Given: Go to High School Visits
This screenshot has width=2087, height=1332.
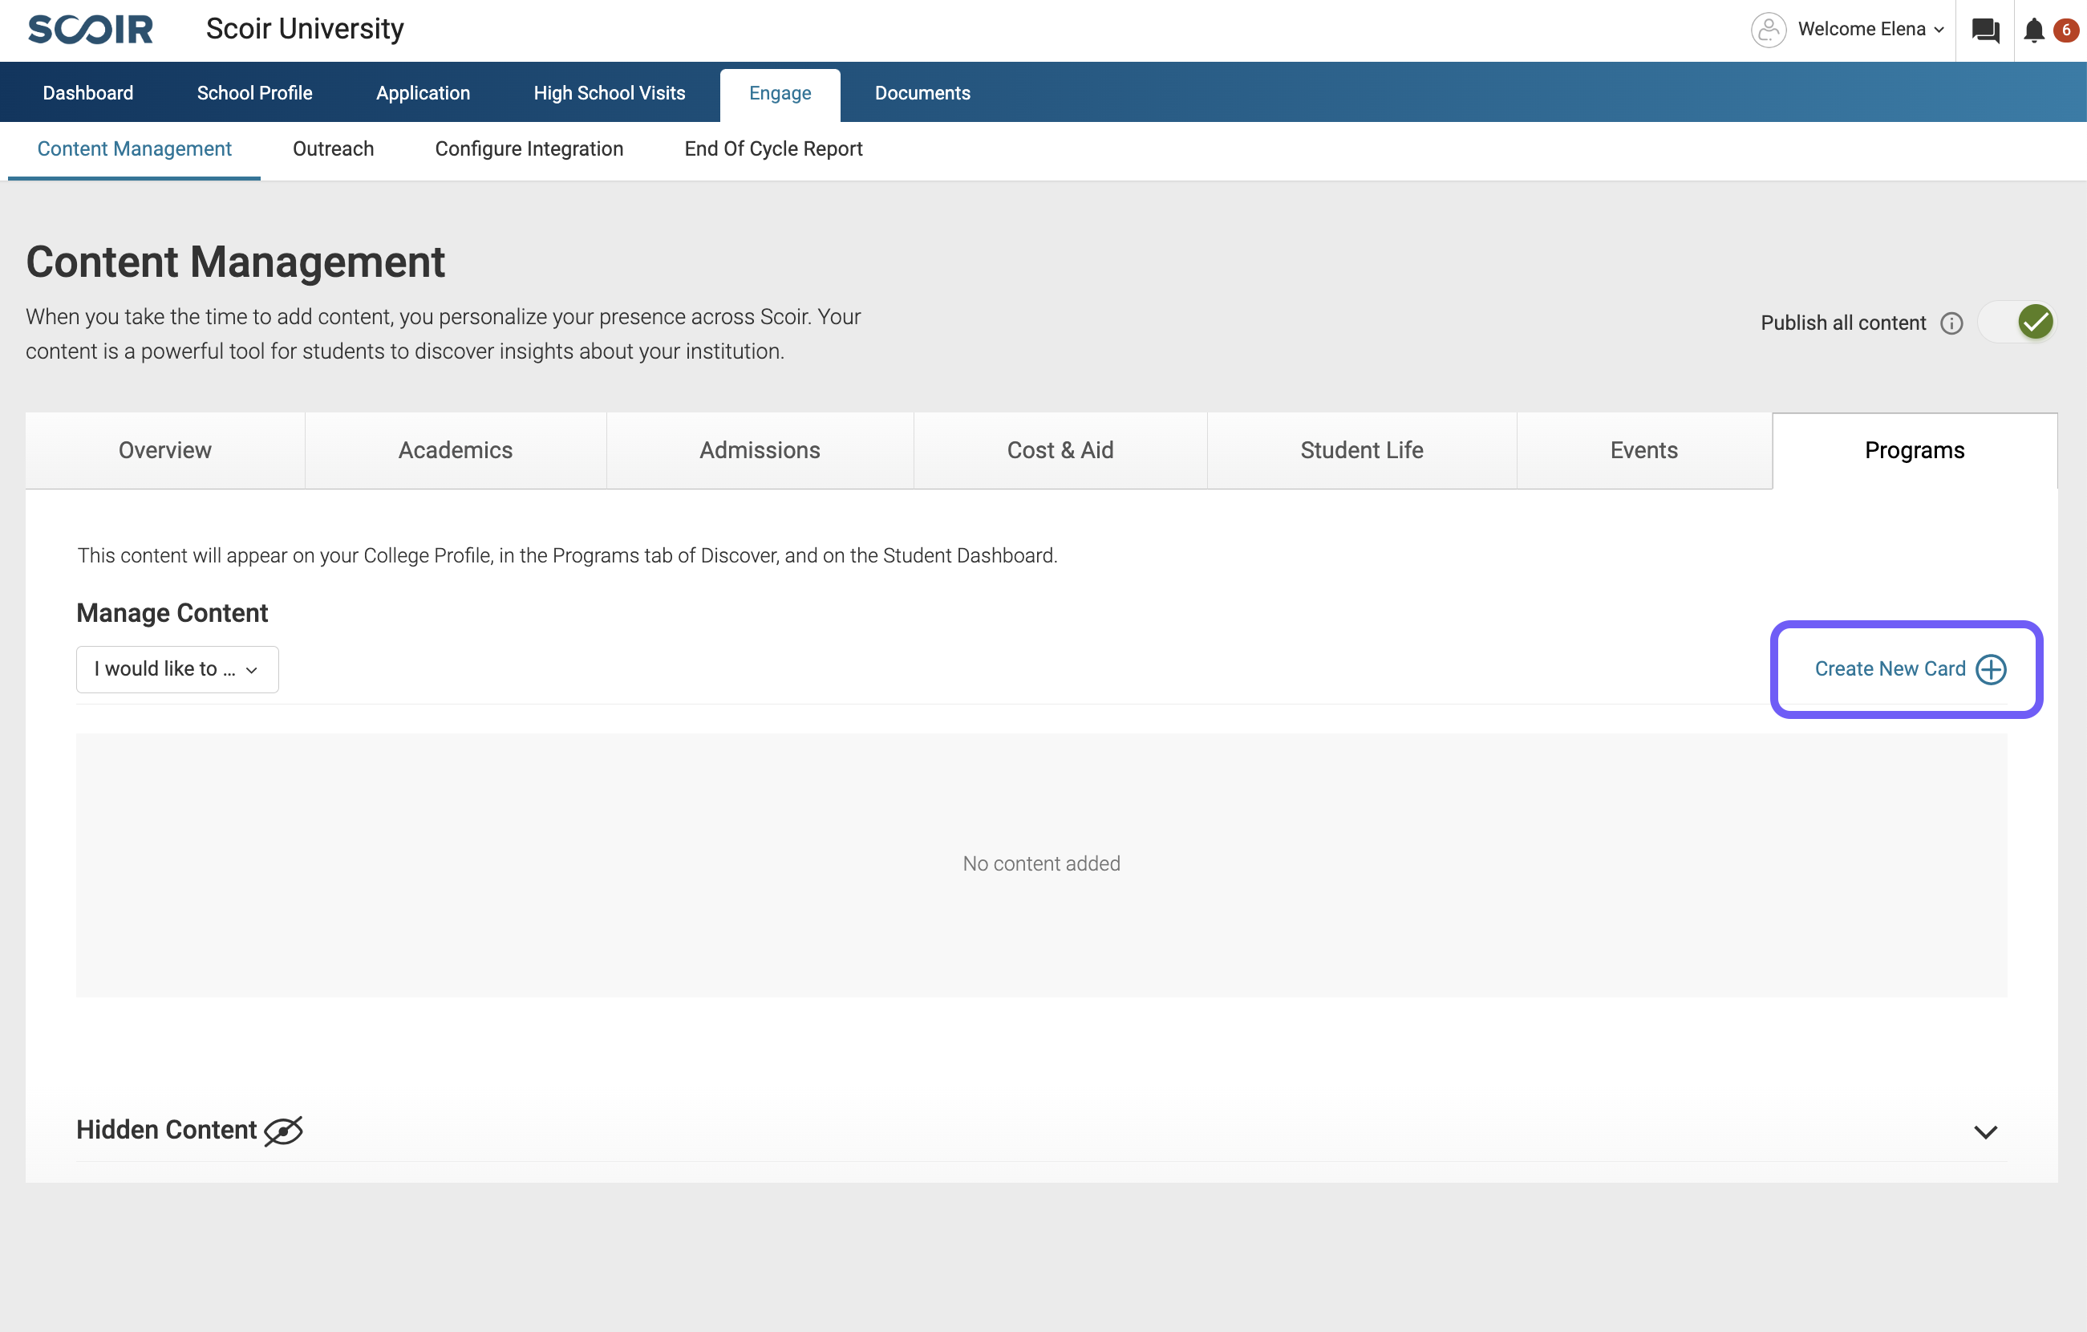Looking at the screenshot, I should pos(609,93).
